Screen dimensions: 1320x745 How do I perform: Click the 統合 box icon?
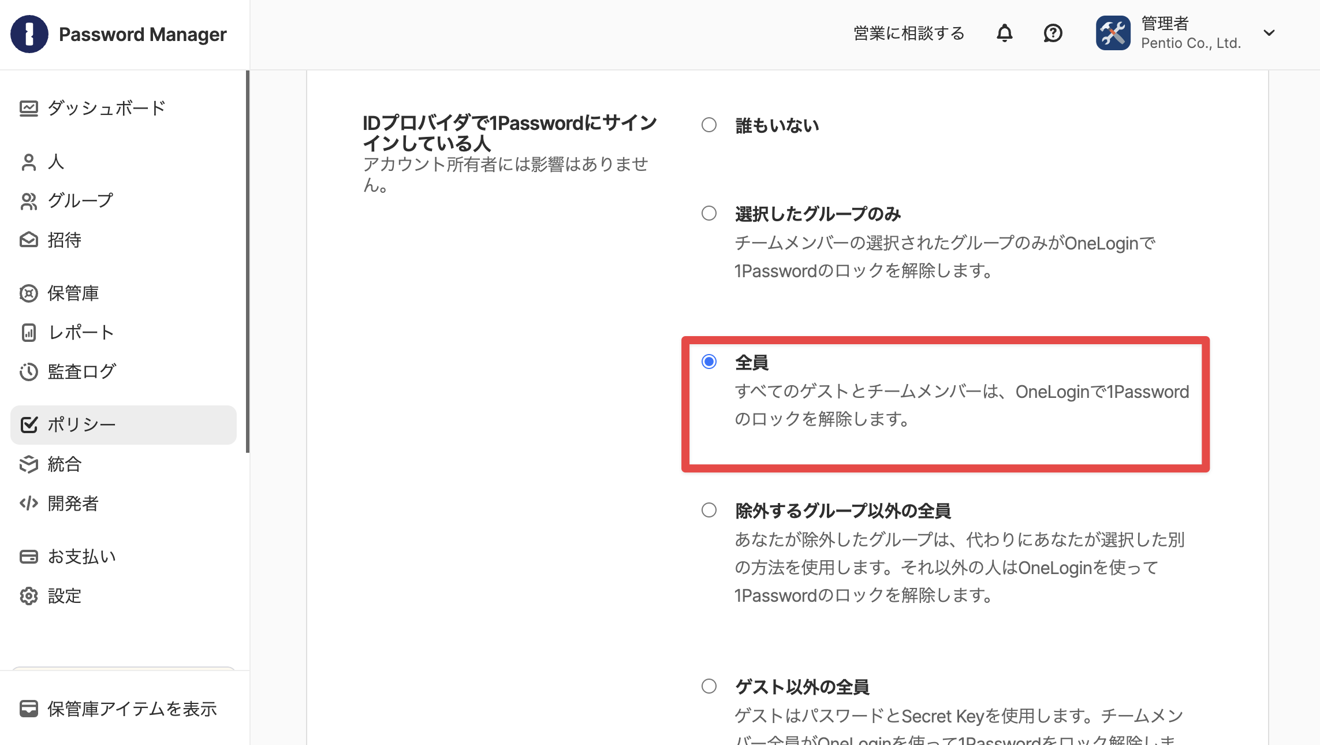pos(29,464)
